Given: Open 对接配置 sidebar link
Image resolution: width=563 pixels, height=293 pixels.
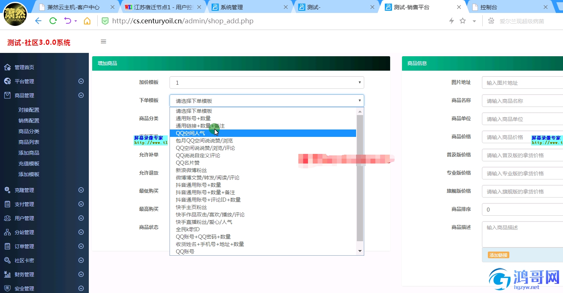Looking at the screenshot, I should (x=29, y=110).
